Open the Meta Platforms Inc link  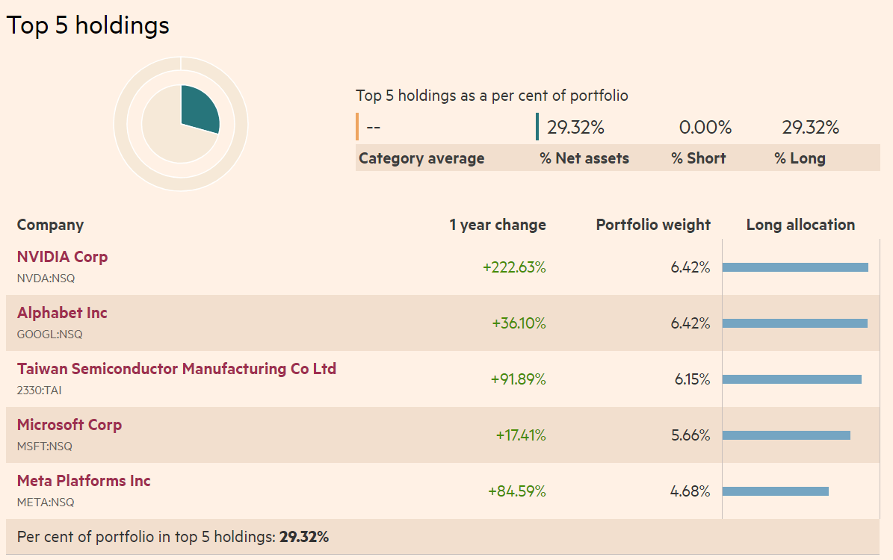click(84, 481)
